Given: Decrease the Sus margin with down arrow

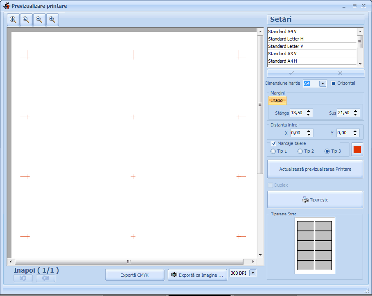Looking at the screenshot, I should (x=355, y=115).
